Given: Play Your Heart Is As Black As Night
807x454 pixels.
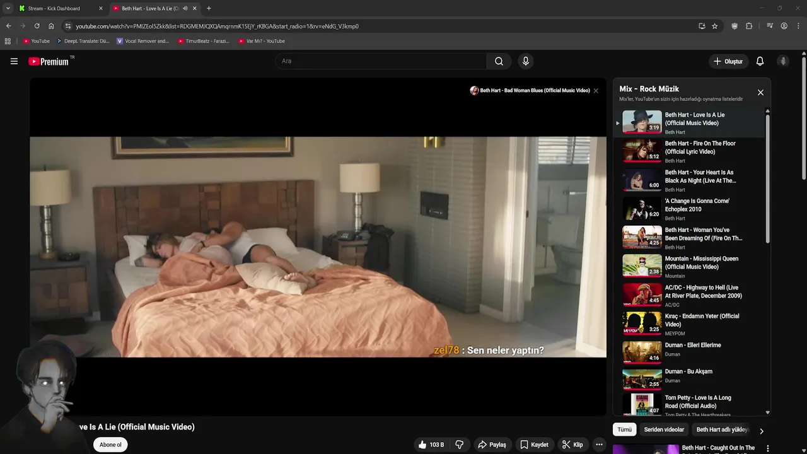Looking at the screenshot, I should [700, 177].
